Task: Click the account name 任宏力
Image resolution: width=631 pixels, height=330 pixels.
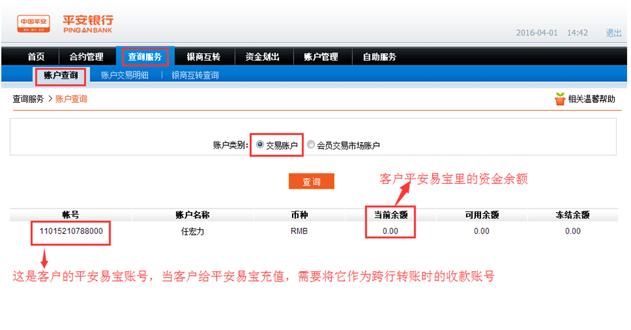Action: (192, 231)
